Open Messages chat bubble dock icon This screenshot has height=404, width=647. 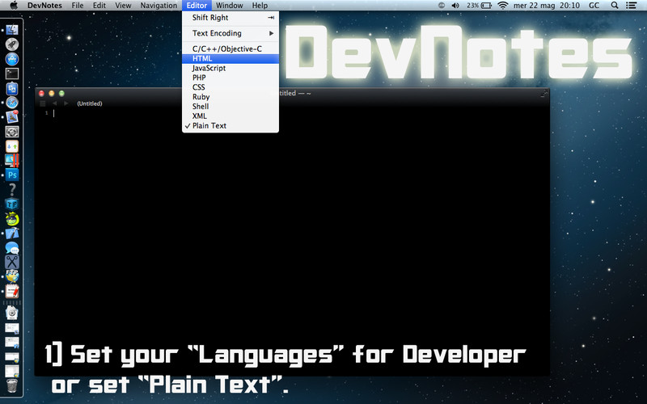point(12,248)
